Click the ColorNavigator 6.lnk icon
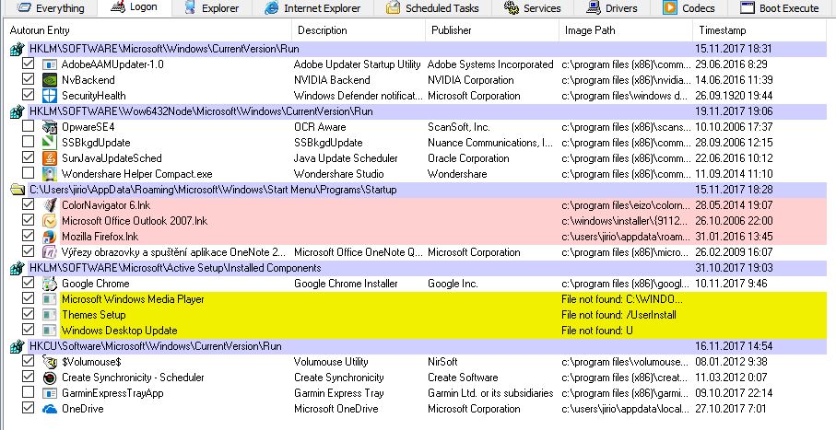The image size is (836, 430). click(50, 205)
